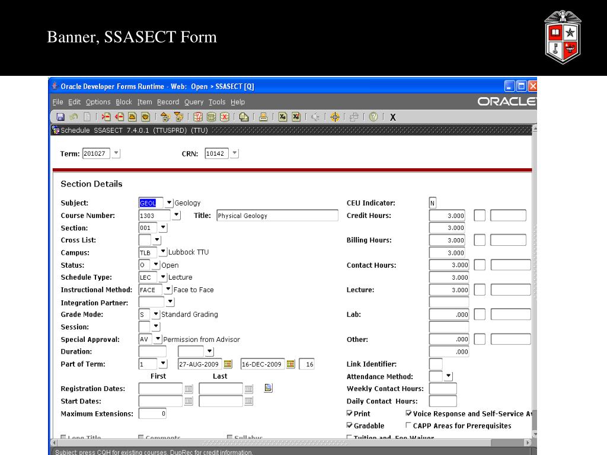This screenshot has width=607, height=455.
Task: Click the orange crosshair toolbar icon
Action: point(335,117)
